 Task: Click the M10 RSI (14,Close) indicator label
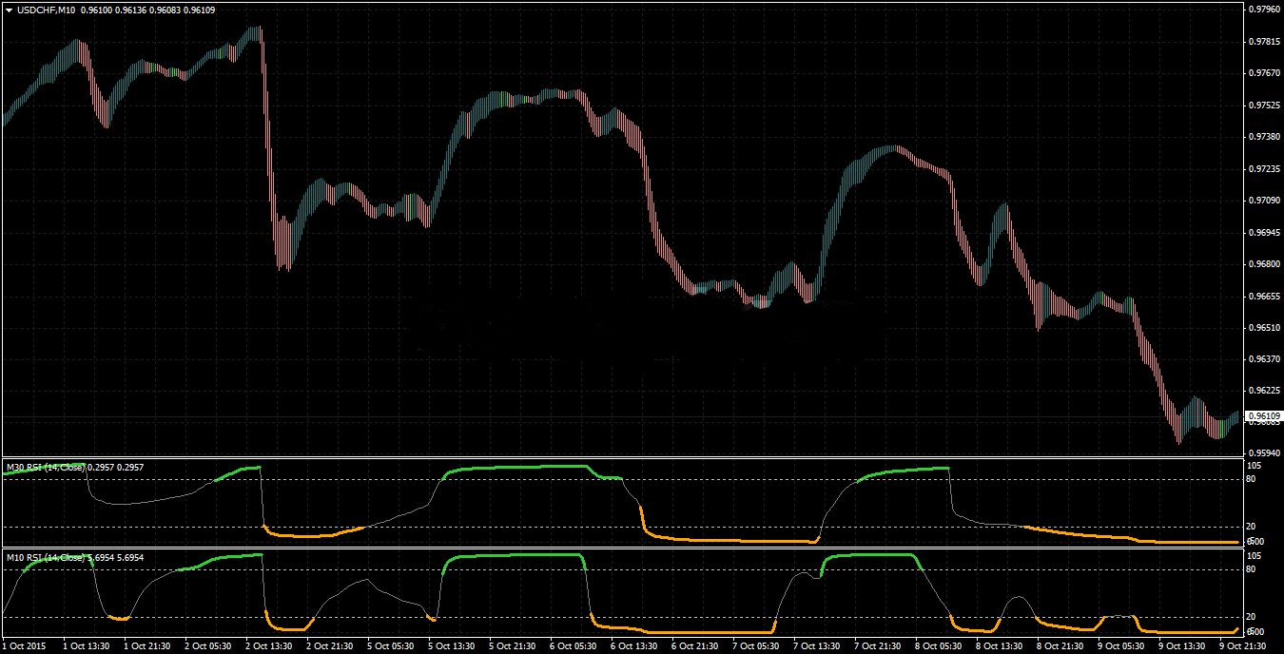tap(46, 557)
